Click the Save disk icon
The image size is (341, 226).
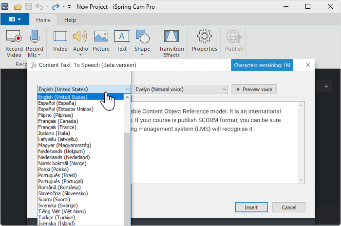pos(28,7)
